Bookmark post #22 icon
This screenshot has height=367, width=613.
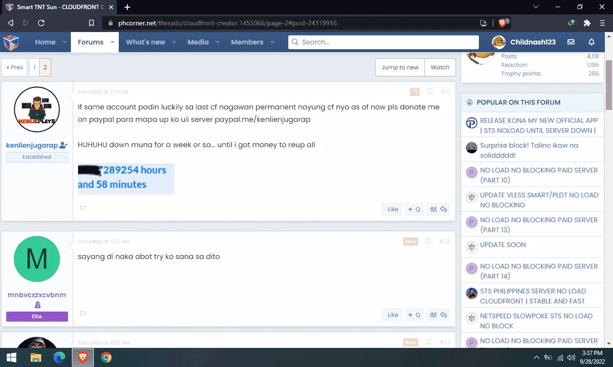click(430, 241)
